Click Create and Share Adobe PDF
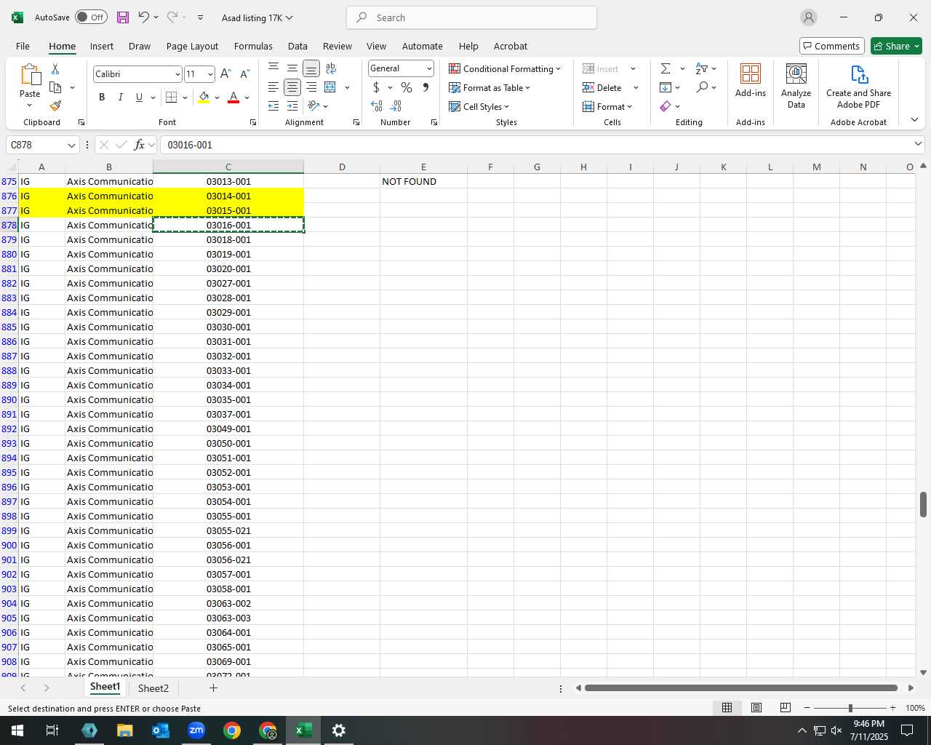This screenshot has height=745, width=931. coord(858,86)
